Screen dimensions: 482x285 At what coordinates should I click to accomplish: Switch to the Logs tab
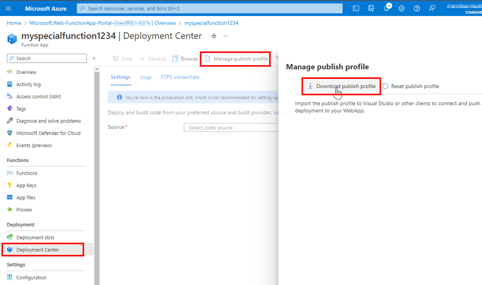pyautogui.click(x=146, y=77)
